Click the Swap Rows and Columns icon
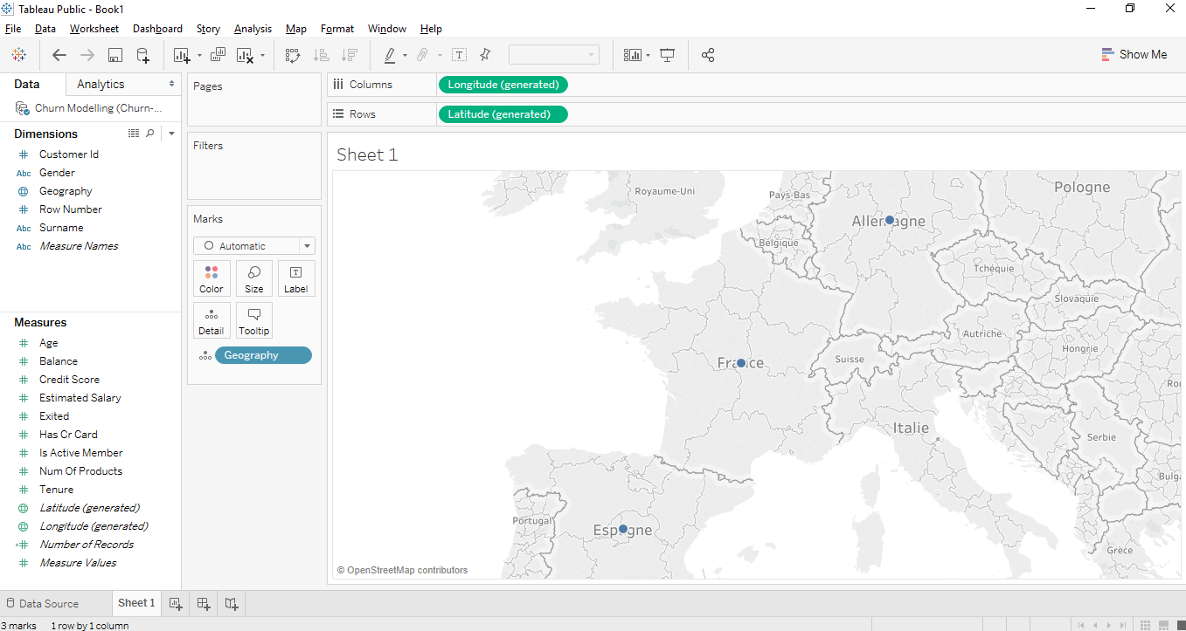The height and width of the screenshot is (631, 1186). (x=293, y=55)
